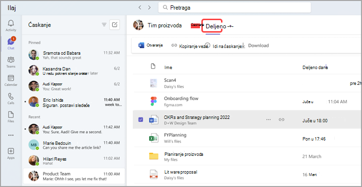
Task: Uncheck the OKRs and Strategy planning checkbox
Action: click(x=140, y=119)
